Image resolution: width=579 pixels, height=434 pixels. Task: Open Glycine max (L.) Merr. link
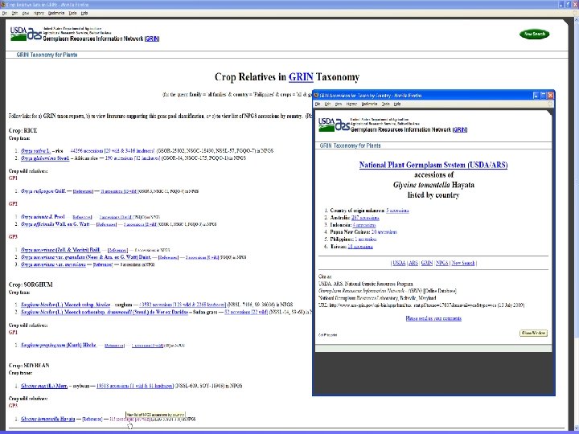[x=44, y=386]
